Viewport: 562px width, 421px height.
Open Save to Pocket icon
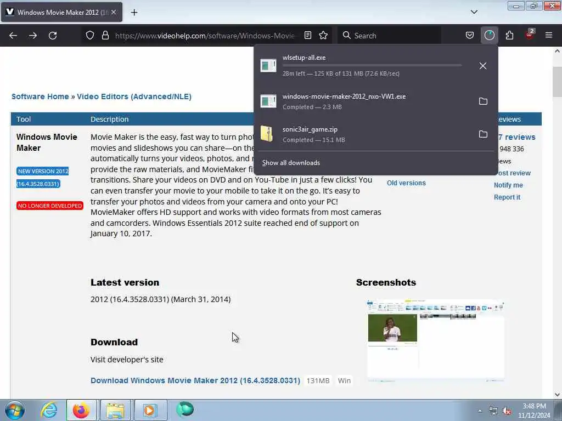pyautogui.click(x=470, y=36)
